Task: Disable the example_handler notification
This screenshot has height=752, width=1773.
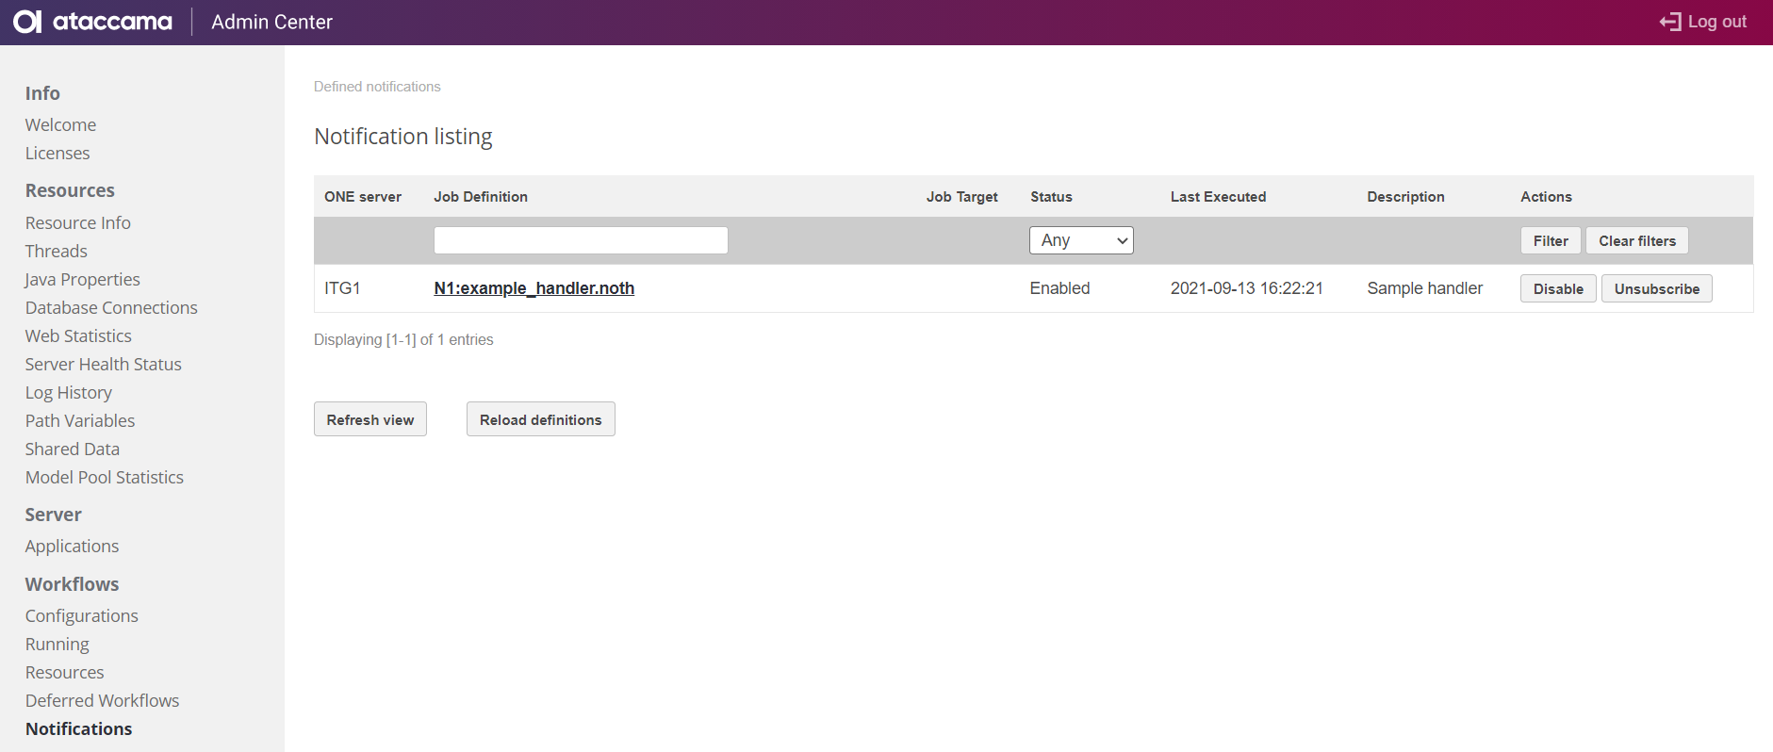Action: coord(1557,288)
